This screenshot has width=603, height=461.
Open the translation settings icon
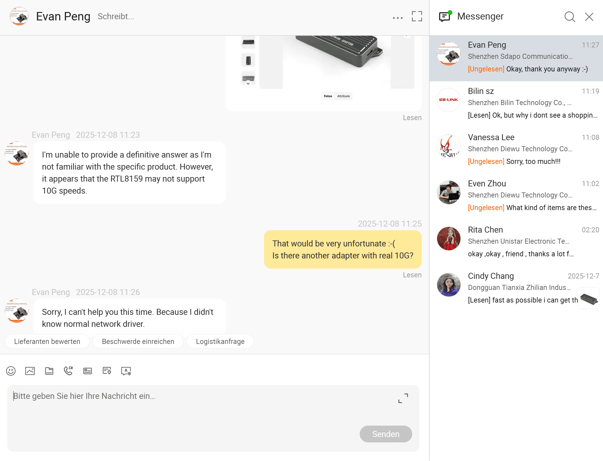pyautogui.click(x=126, y=371)
